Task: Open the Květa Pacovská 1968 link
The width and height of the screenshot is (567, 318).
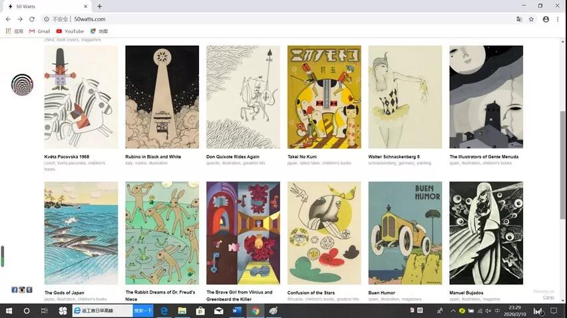Action: (67, 157)
